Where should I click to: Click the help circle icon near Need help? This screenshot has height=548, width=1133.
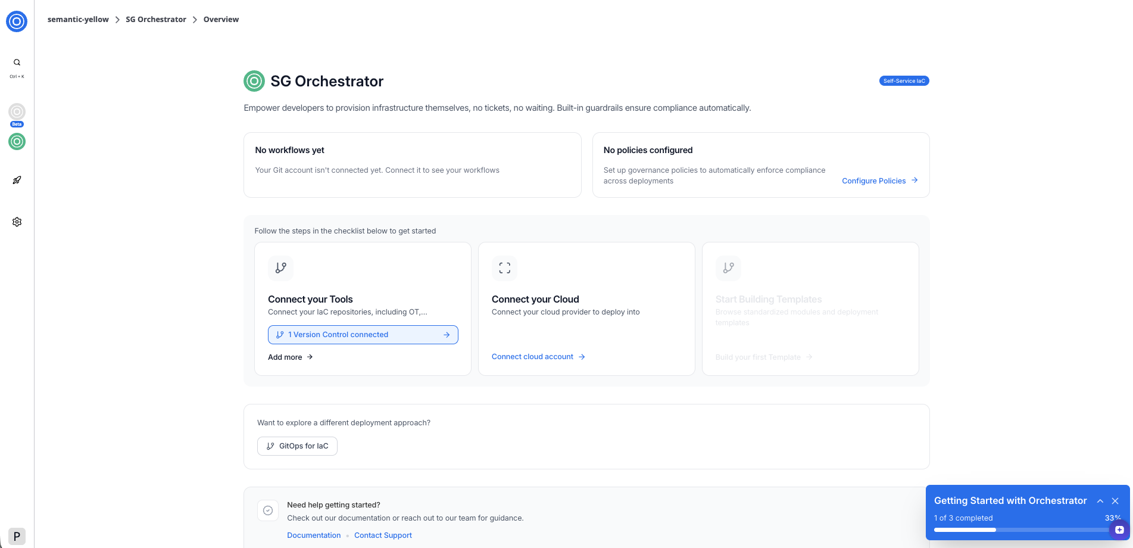click(x=268, y=510)
